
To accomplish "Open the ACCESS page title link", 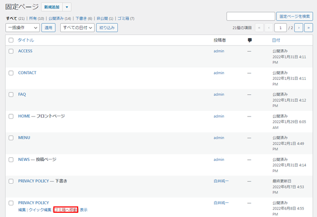I will click(x=25, y=51).
